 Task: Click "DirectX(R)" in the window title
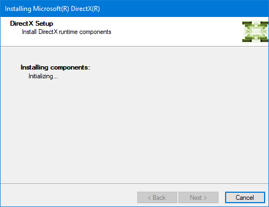pyautogui.click(x=85, y=9)
